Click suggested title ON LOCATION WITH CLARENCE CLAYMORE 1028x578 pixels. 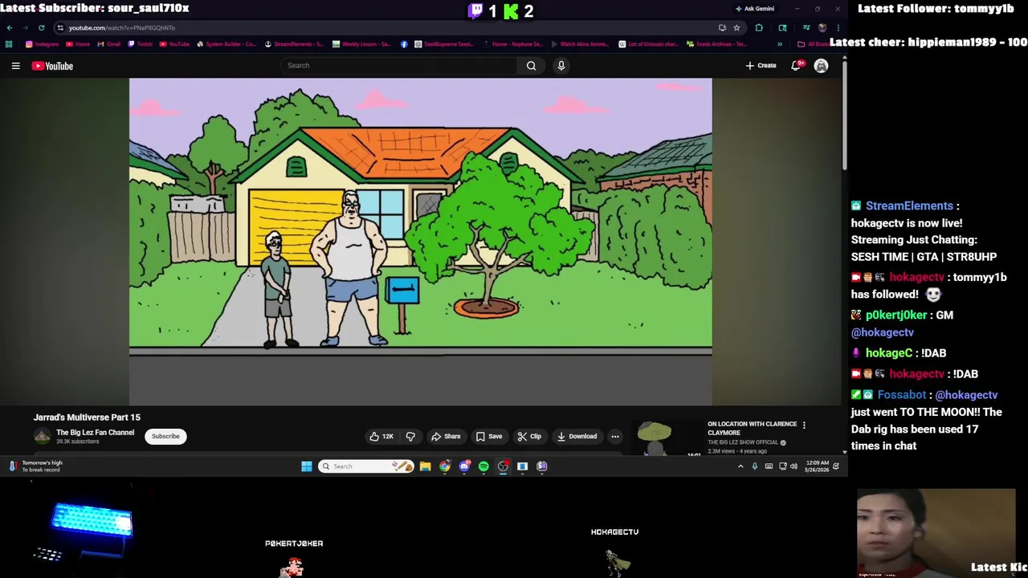(x=752, y=429)
